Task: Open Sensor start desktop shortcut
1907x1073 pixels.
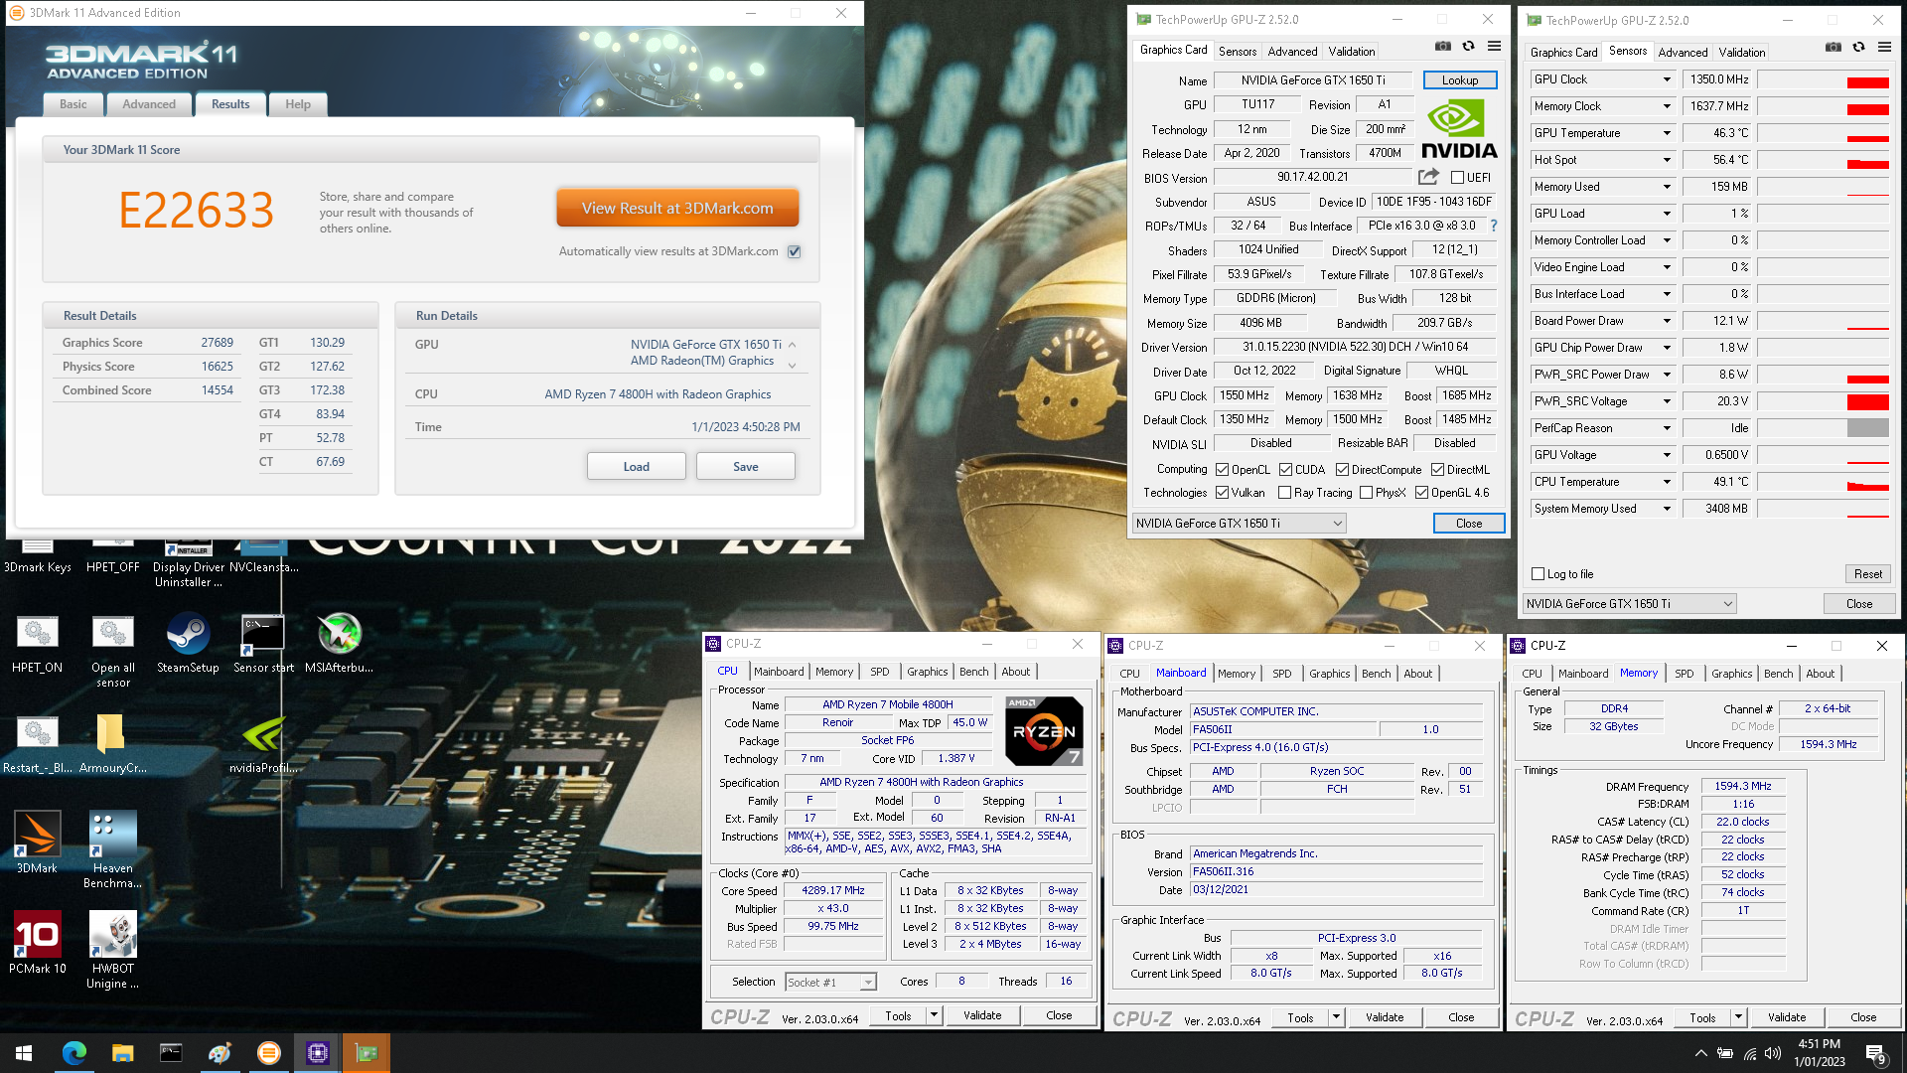Action: [x=263, y=644]
